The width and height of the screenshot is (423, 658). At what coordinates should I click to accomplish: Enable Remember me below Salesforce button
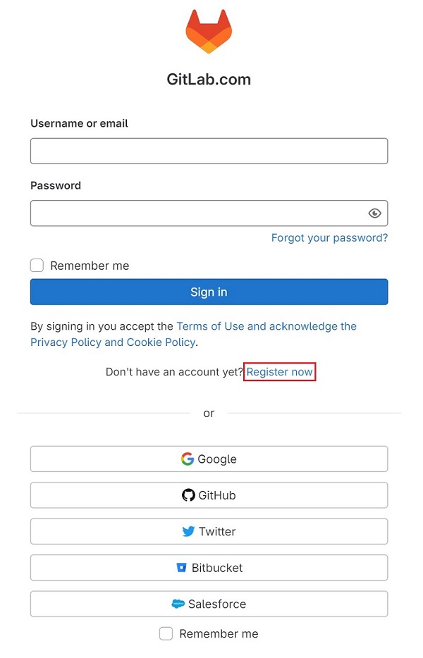pyautogui.click(x=166, y=633)
